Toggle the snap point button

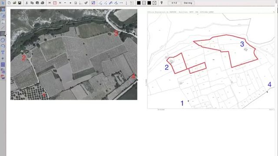93,3
